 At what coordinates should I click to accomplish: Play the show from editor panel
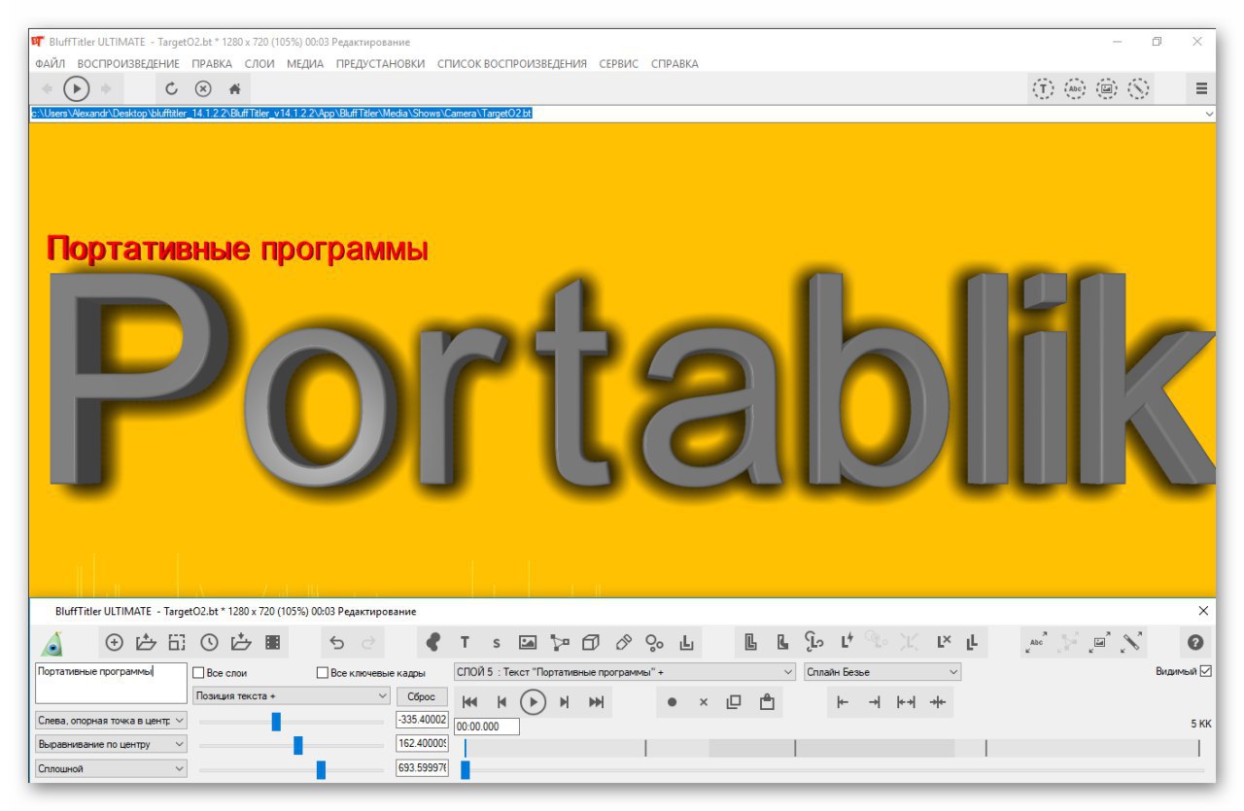tap(533, 701)
